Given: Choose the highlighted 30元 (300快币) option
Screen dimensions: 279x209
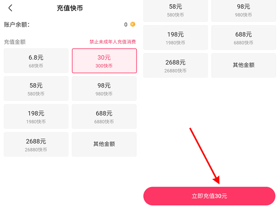Looking at the screenshot, I should pyautogui.click(x=104, y=61).
